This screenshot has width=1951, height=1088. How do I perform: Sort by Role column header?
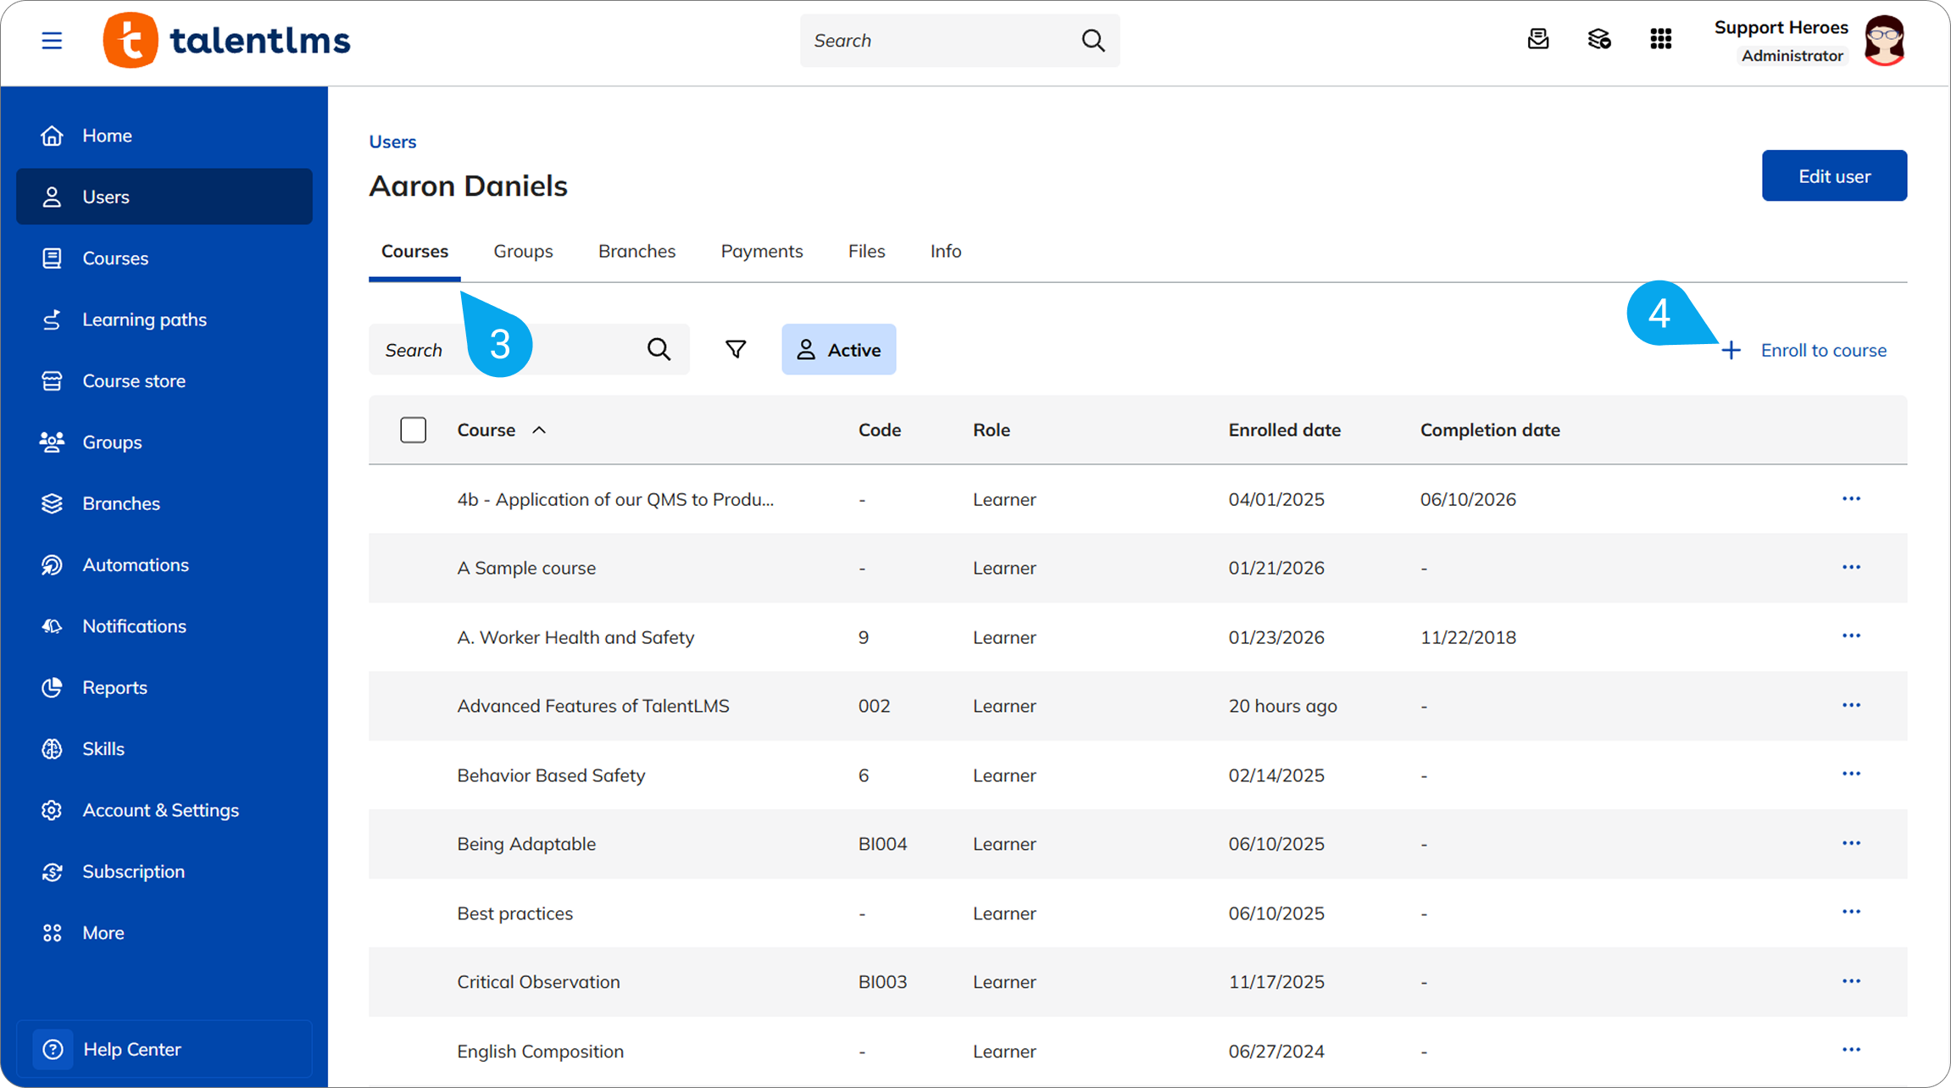click(991, 430)
